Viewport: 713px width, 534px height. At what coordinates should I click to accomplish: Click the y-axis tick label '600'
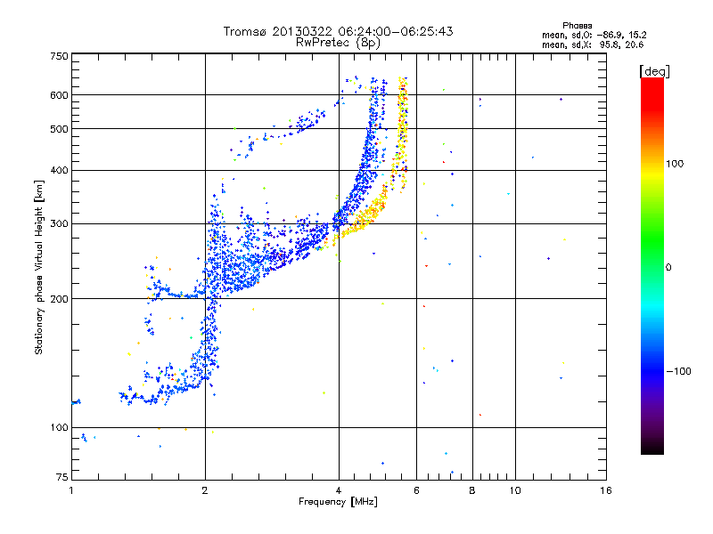click(x=59, y=95)
